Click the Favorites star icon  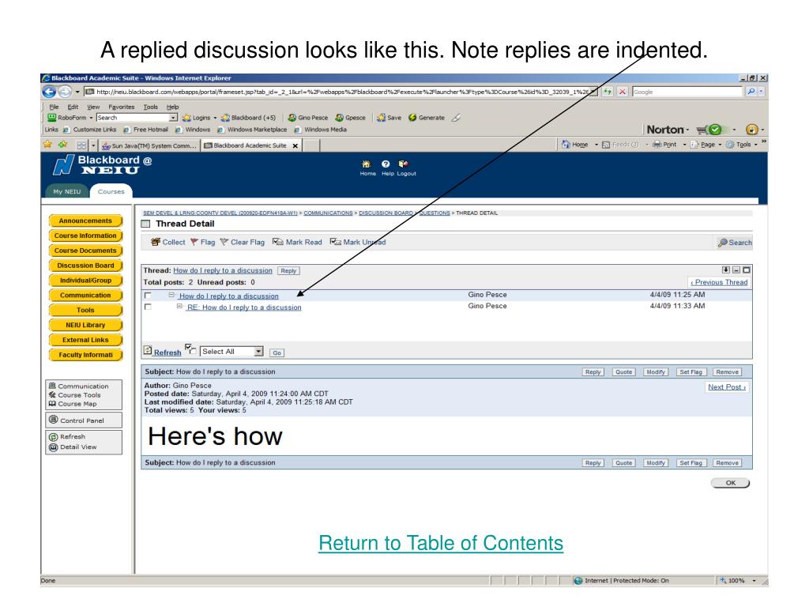(48, 145)
